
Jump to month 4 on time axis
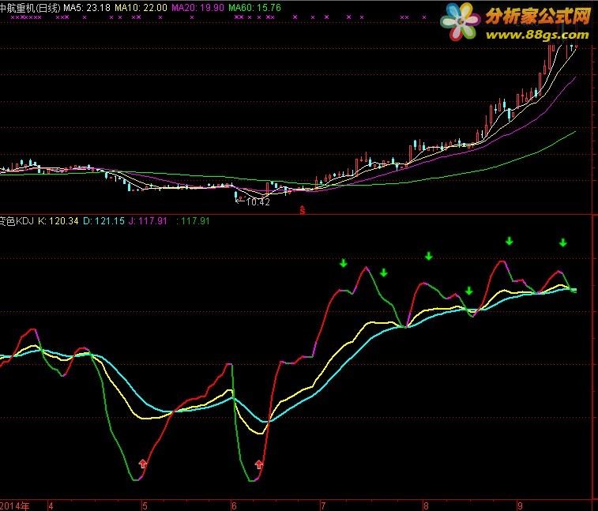51,506
